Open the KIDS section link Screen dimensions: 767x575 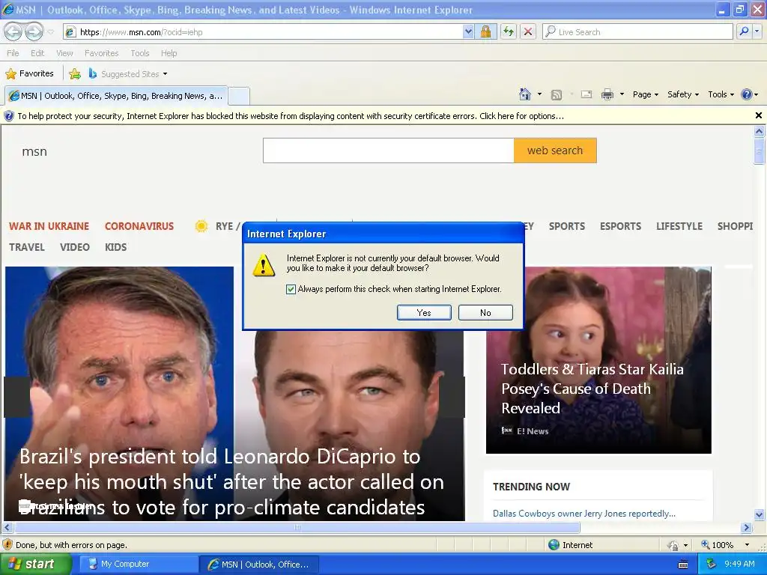click(116, 247)
